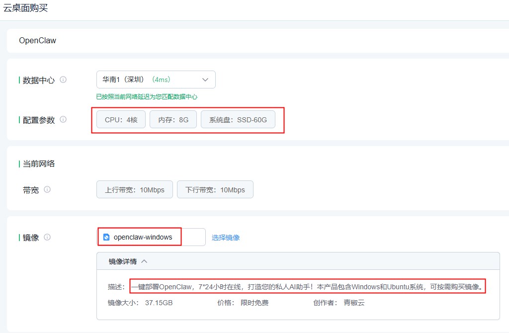Click the image description text about 一键部署OpenClaw
This screenshot has width=509, height=333.
pos(307,287)
